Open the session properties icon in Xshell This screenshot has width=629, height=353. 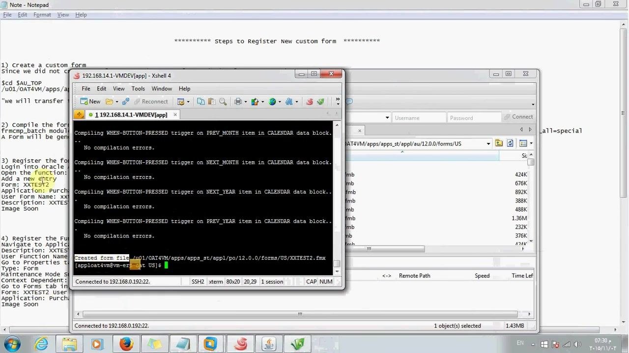pyautogui.click(x=181, y=101)
